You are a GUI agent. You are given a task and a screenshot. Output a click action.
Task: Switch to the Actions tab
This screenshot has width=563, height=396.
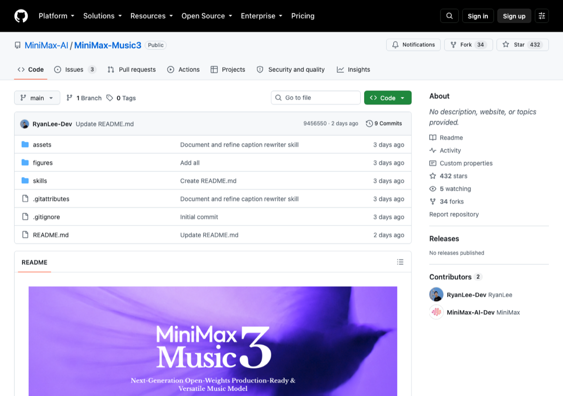183,70
